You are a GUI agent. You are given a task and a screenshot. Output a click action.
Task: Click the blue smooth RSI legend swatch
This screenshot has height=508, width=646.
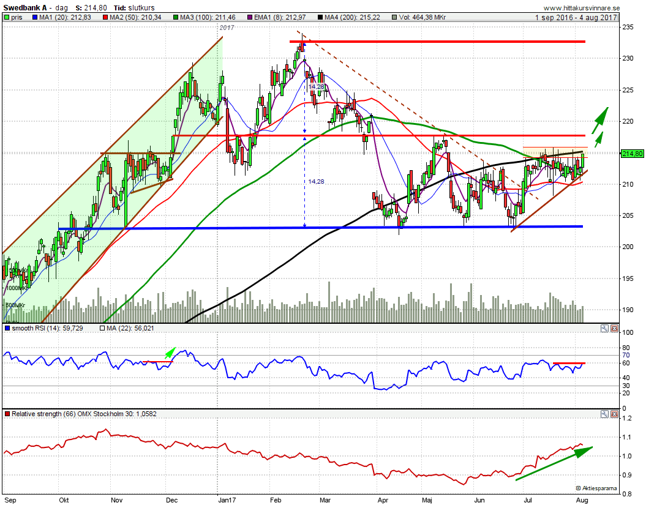pos(7,329)
